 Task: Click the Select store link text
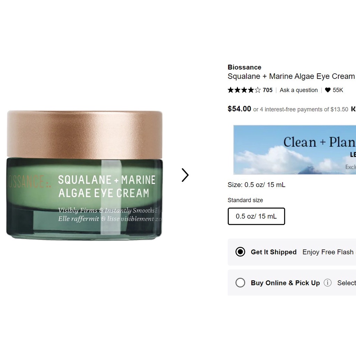click(x=347, y=283)
